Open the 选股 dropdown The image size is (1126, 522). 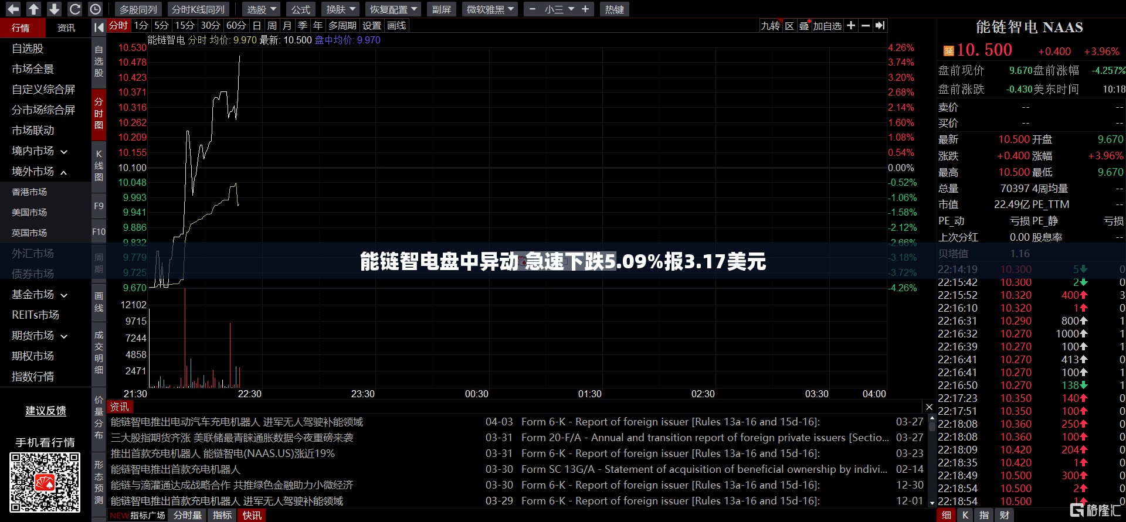261,9
